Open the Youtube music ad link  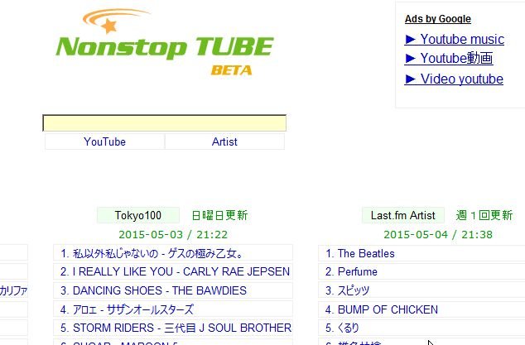[x=455, y=39]
